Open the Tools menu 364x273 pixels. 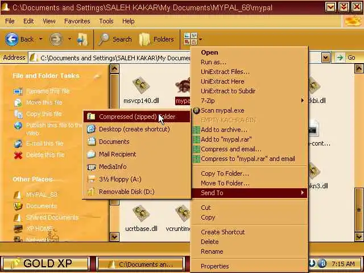tap(106, 21)
